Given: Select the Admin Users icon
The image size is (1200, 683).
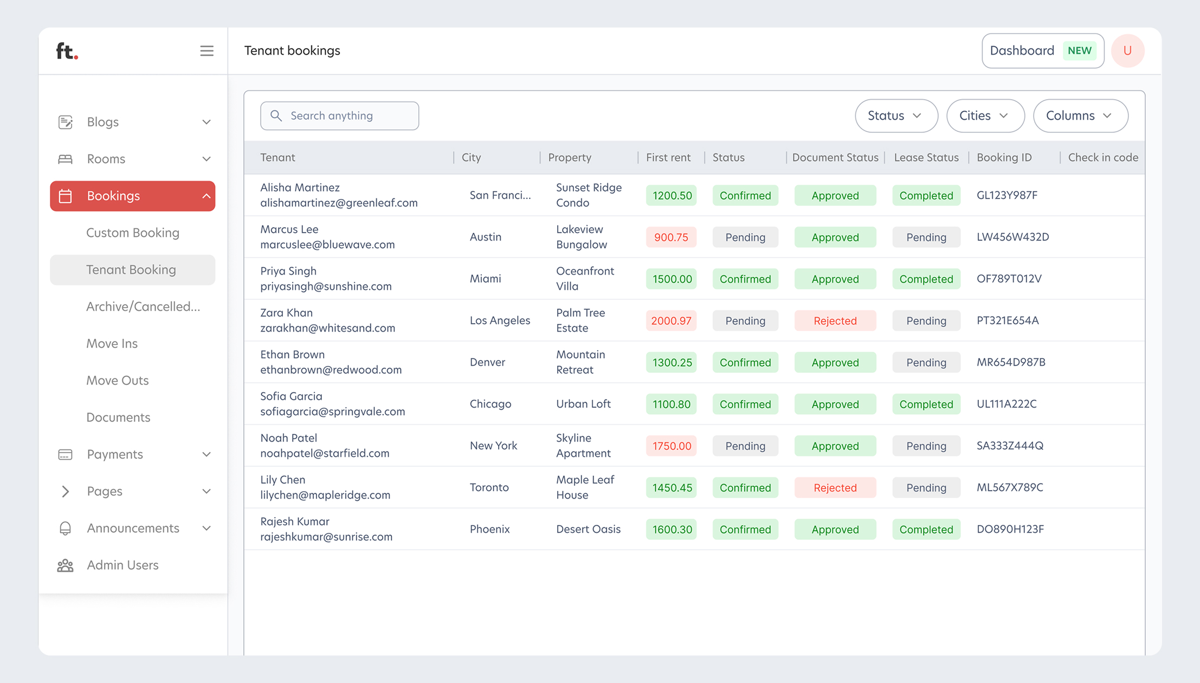Looking at the screenshot, I should tap(66, 565).
